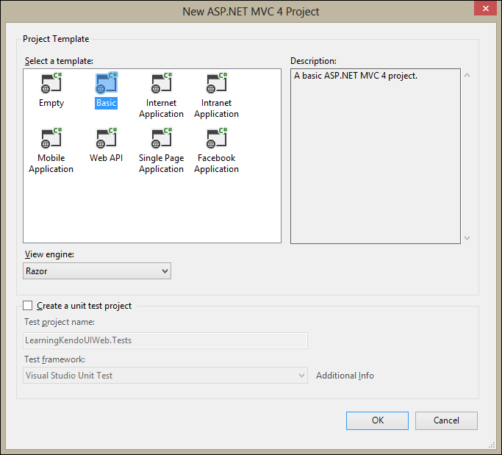This screenshot has height=455, width=502.
Task: Choose the Internet Application template icon
Action: (x=162, y=83)
